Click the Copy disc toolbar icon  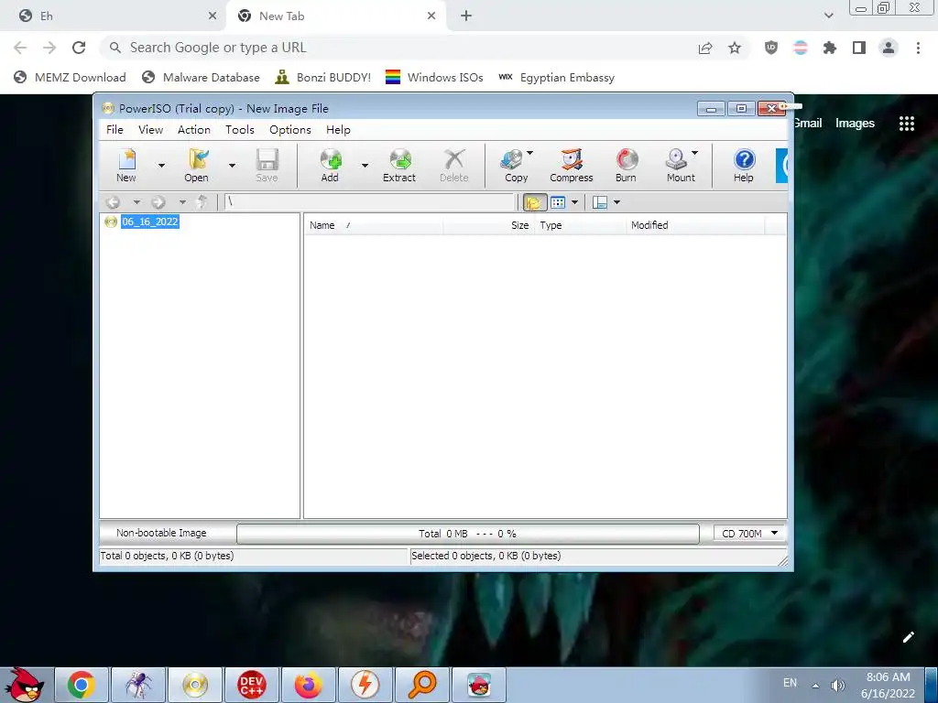tap(513, 165)
